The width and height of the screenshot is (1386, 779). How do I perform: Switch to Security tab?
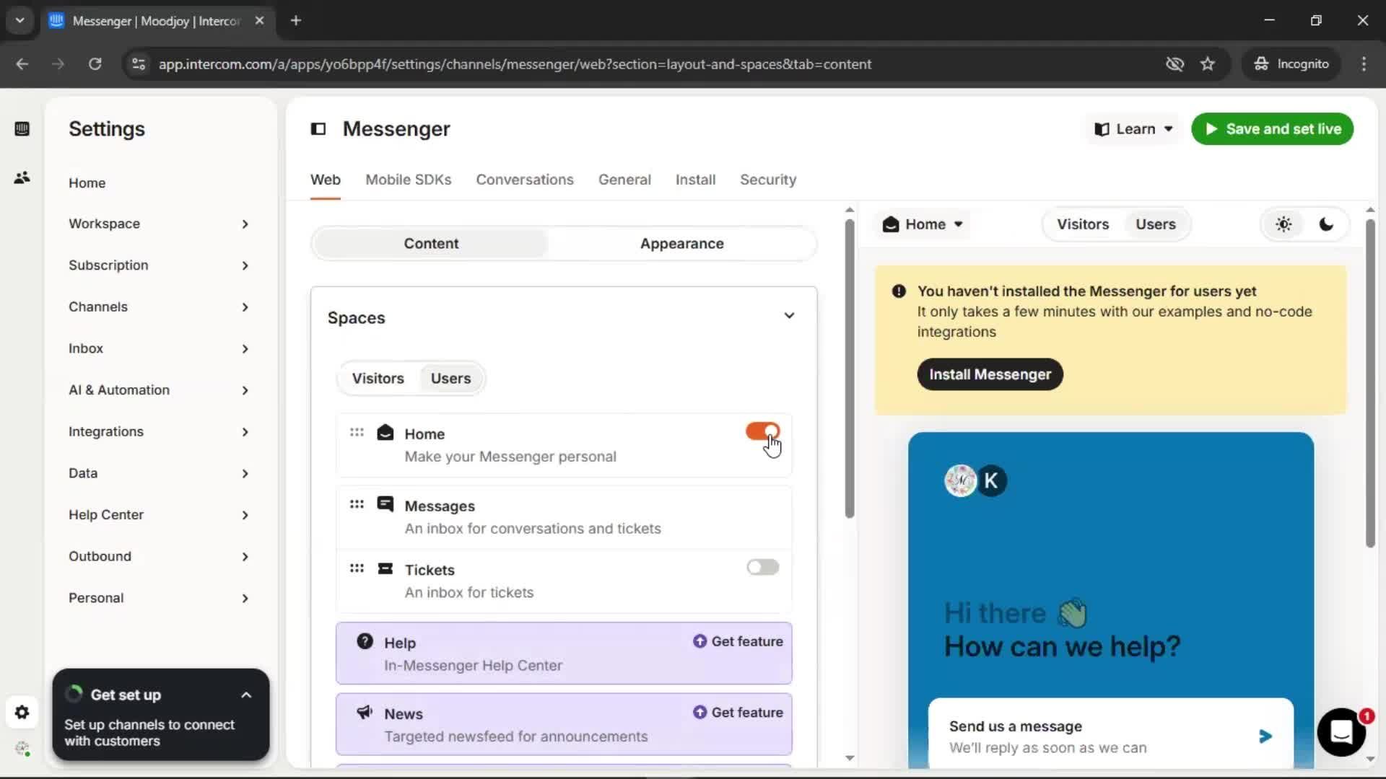768,180
